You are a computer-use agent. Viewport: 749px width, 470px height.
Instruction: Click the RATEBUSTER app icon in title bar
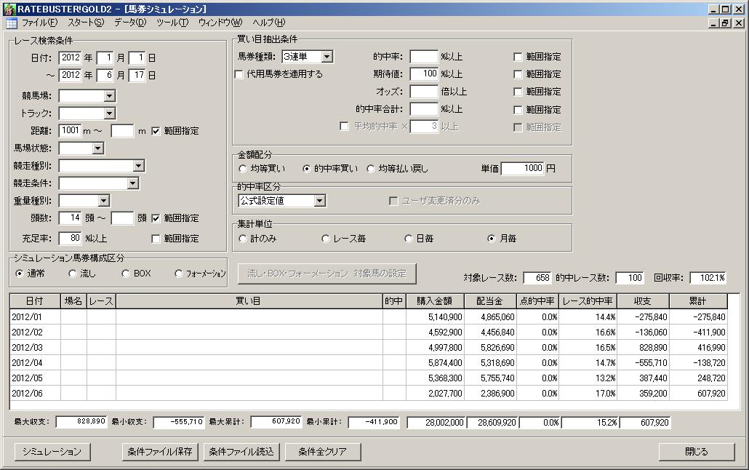tap(9, 9)
